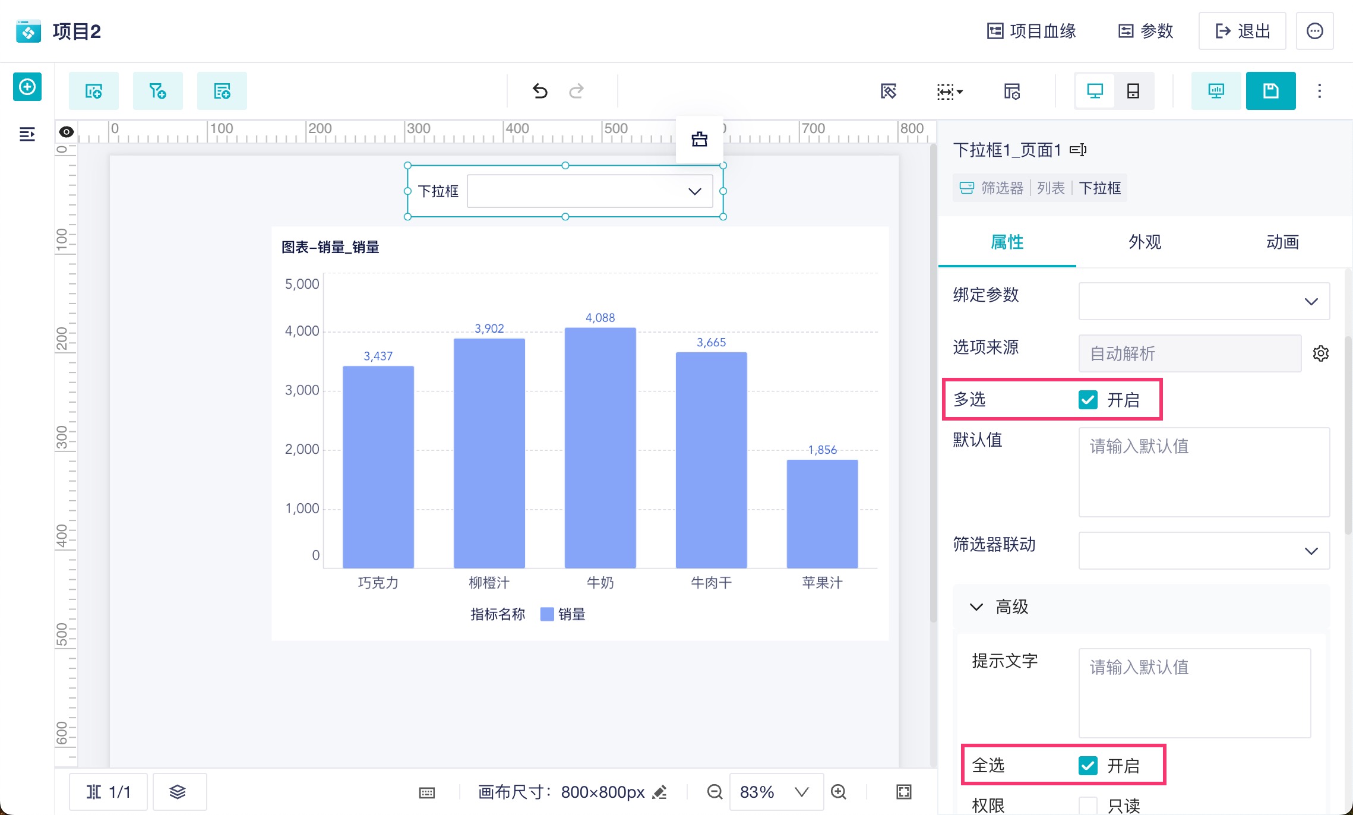Image resolution: width=1353 pixels, height=815 pixels.
Task: Uncheck the 多选 开启 checkbox
Action: point(1088,400)
